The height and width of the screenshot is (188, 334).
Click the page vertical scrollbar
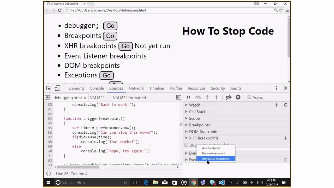pos(289,38)
